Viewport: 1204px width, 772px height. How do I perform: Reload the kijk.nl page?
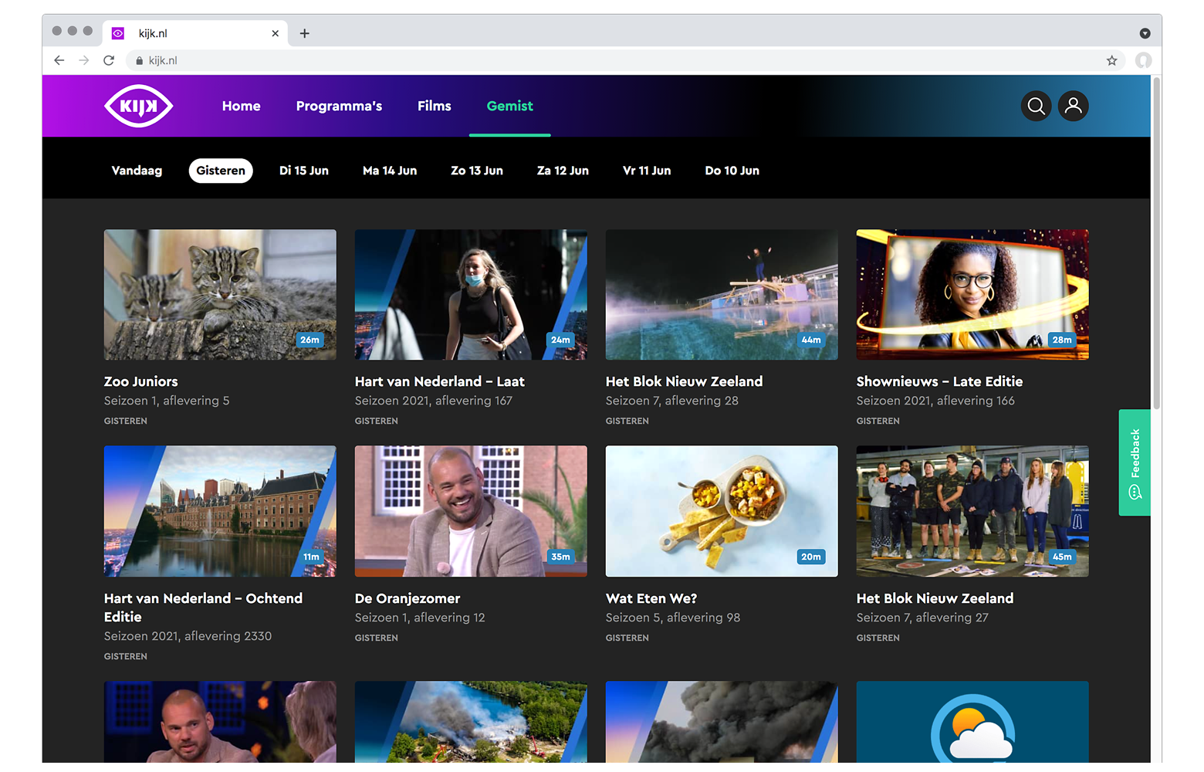[x=109, y=60]
